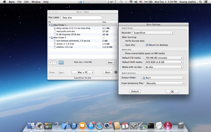The height and width of the screenshot is (132, 211).
Task: Click the volume icon in menu bar
Action: (x=136, y=2)
